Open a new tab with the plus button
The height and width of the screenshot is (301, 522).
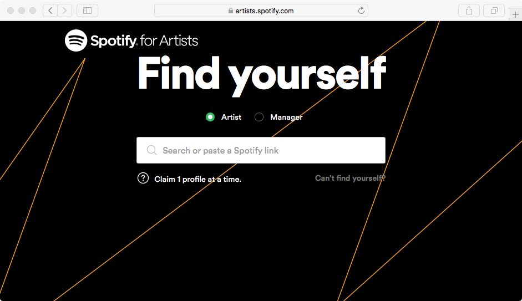pos(515,15)
